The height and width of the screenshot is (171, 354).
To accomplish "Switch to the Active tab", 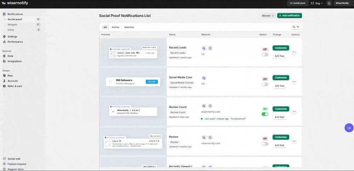I will click(x=115, y=27).
